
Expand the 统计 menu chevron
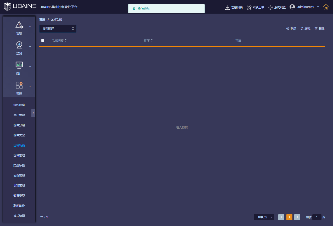pyautogui.click(x=30, y=67)
